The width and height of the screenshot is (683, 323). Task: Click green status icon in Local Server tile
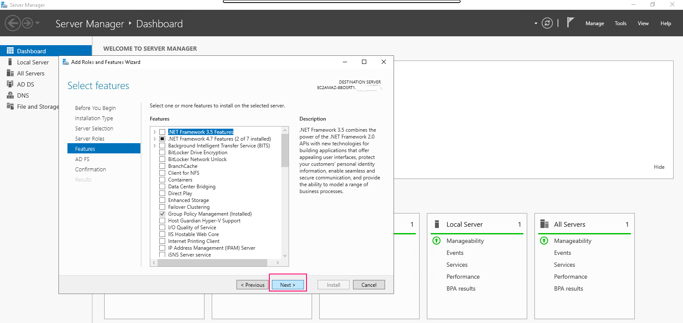click(x=437, y=241)
